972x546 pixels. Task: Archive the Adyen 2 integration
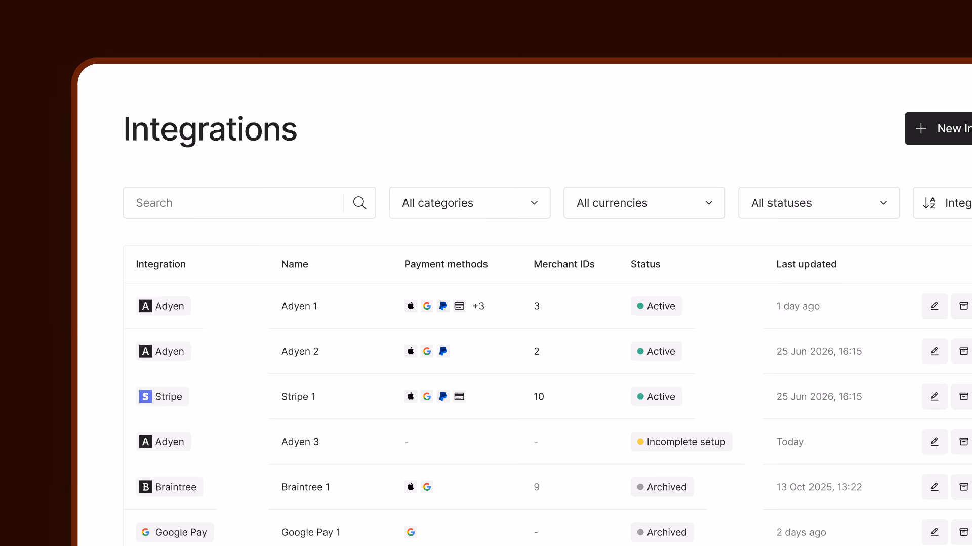pos(963,351)
